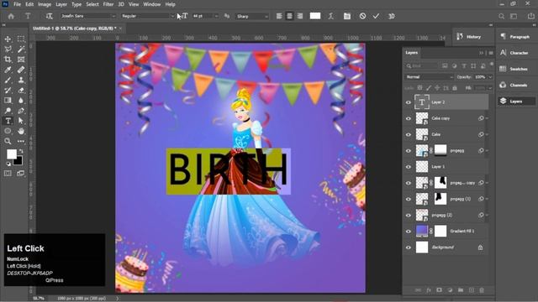Hide the Cake copy layer

point(409,118)
